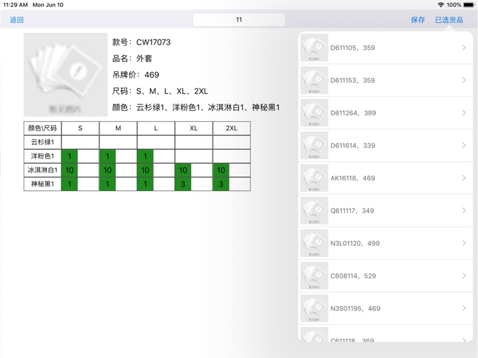Open thumbnail icon for C608114
Image resolution: width=478 pixels, height=358 pixels.
(314, 276)
